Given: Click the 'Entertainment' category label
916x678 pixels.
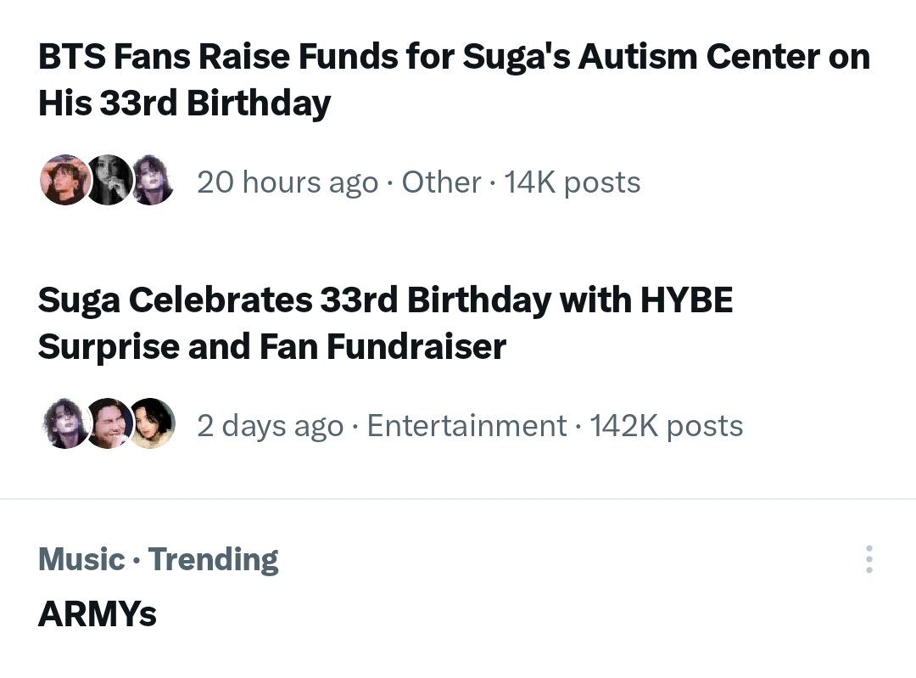Looking at the screenshot, I should tap(466, 426).
